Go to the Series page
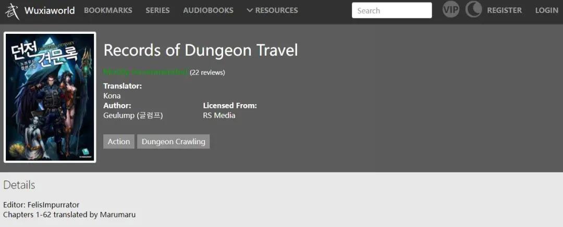The height and width of the screenshot is (227, 563). [157, 10]
